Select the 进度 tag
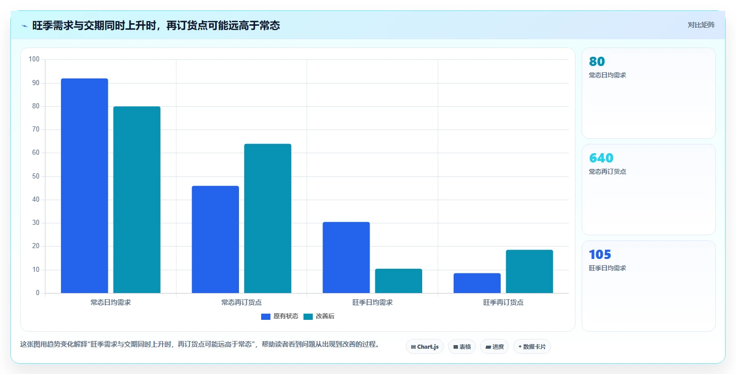The height and width of the screenshot is (374, 736). 494,347
